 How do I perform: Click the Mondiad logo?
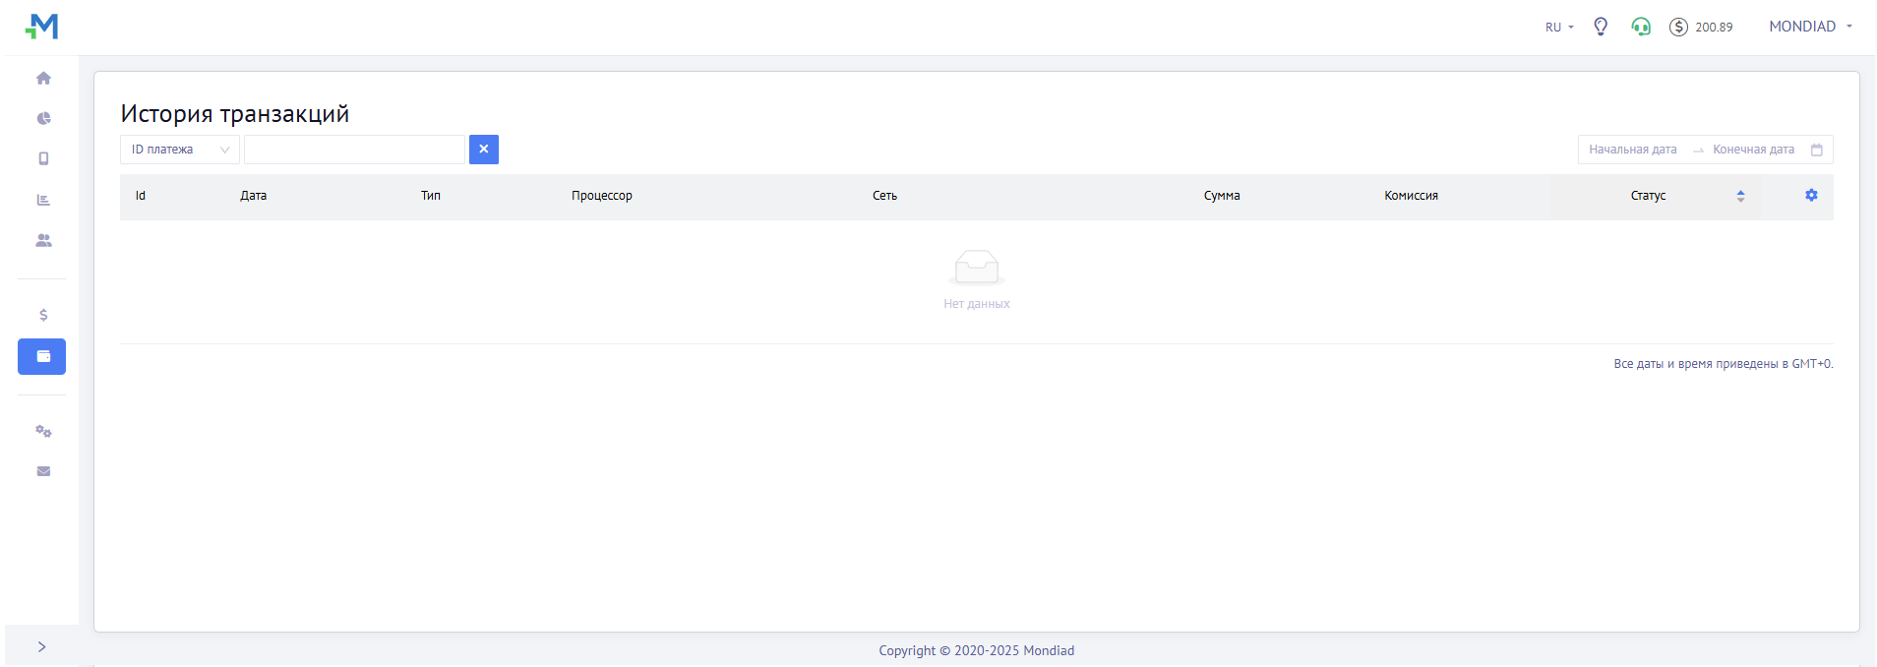click(42, 27)
